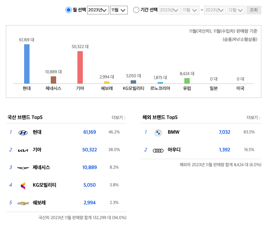The image size is (270, 225).
Task: Click the yellow 쉐보레 bar in chart
Action: [107, 83]
